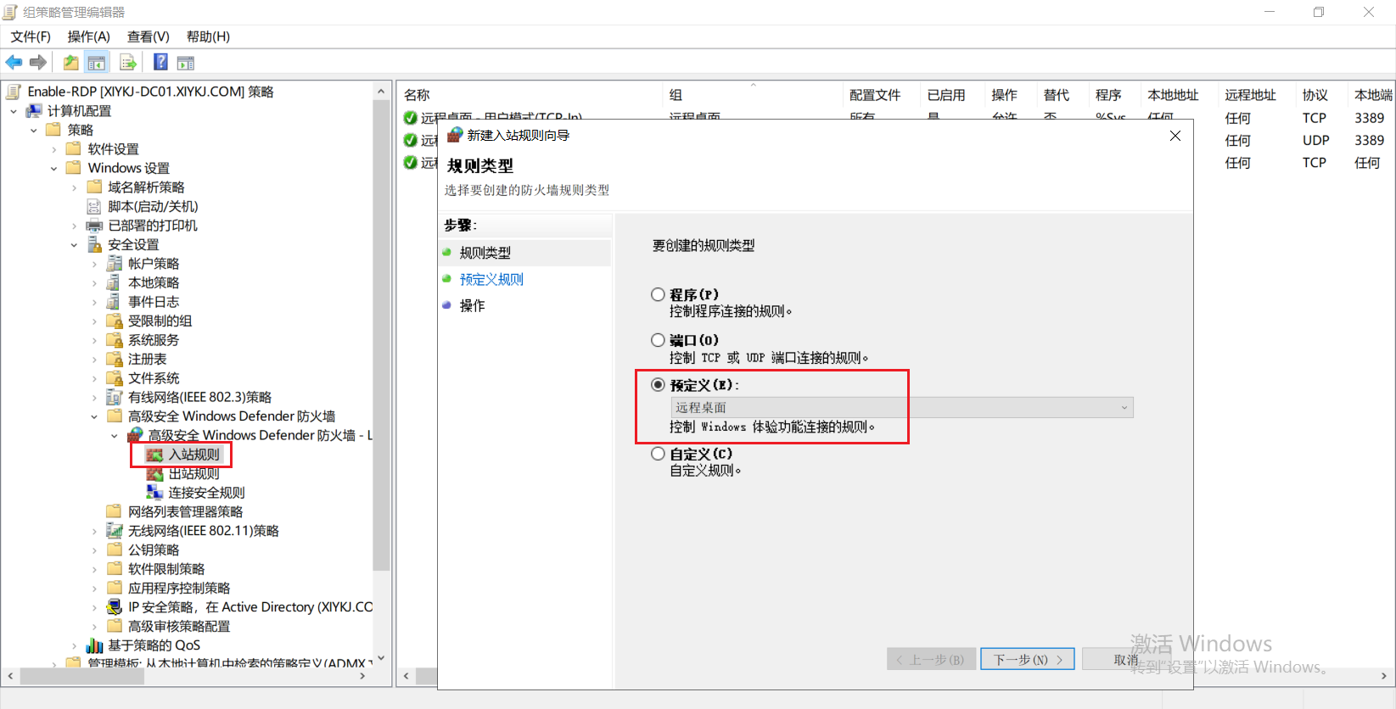Select the 应用程序控制策略 tree item
The width and height of the screenshot is (1396, 709).
(179, 588)
